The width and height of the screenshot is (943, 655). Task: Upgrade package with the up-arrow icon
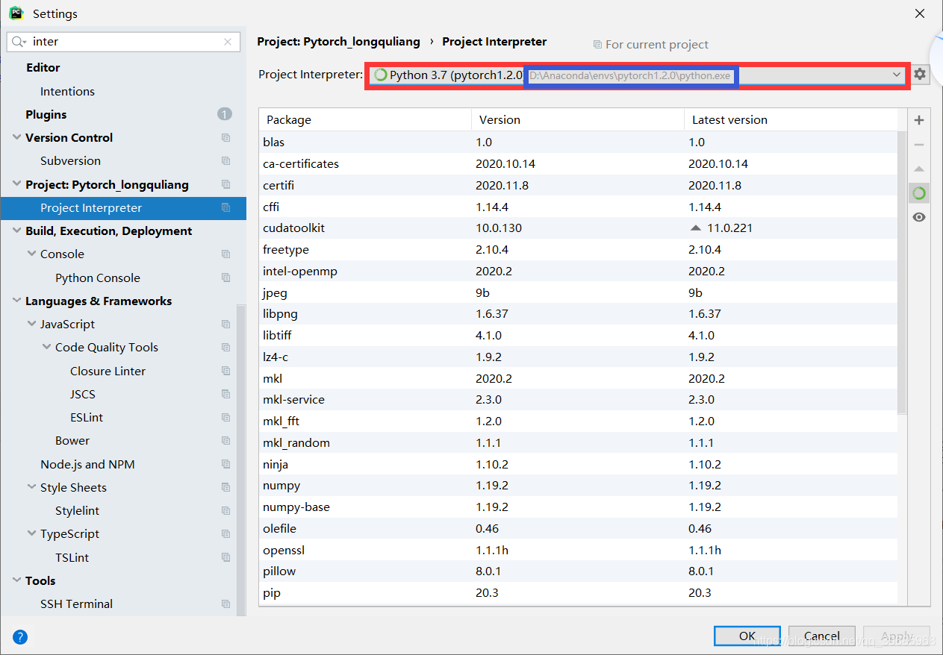[x=919, y=169]
